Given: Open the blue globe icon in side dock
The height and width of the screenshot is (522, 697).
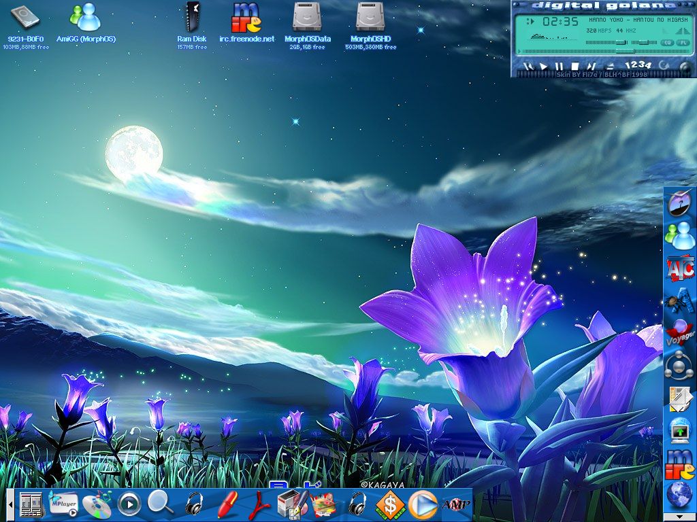Looking at the screenshot, I should tap(680, 495).
